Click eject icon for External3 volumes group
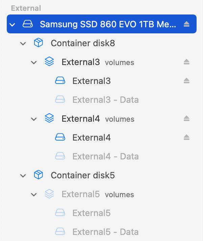This screenshot has width=203, height=241. [x=186, y=62]
